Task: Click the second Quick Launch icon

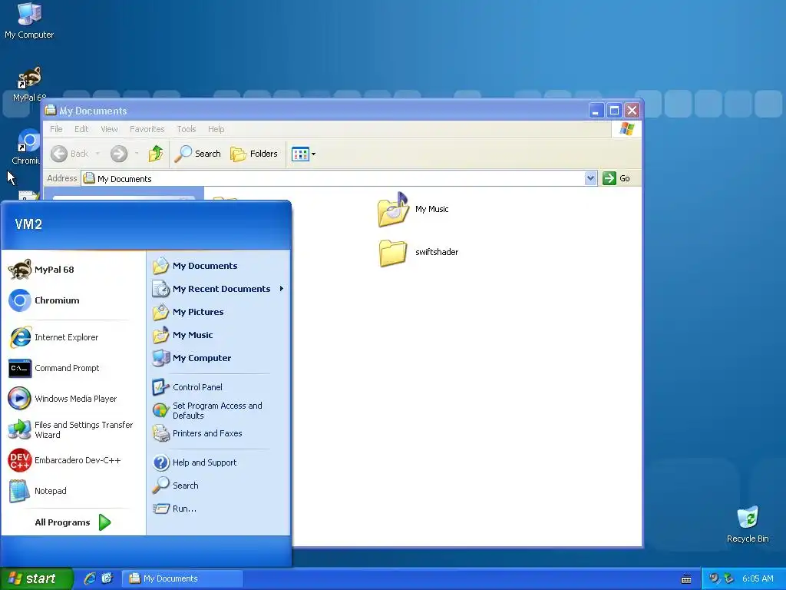Action: (x=107, y=578)
